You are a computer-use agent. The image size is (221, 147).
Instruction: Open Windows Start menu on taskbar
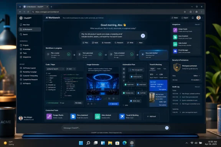(81, 143)
